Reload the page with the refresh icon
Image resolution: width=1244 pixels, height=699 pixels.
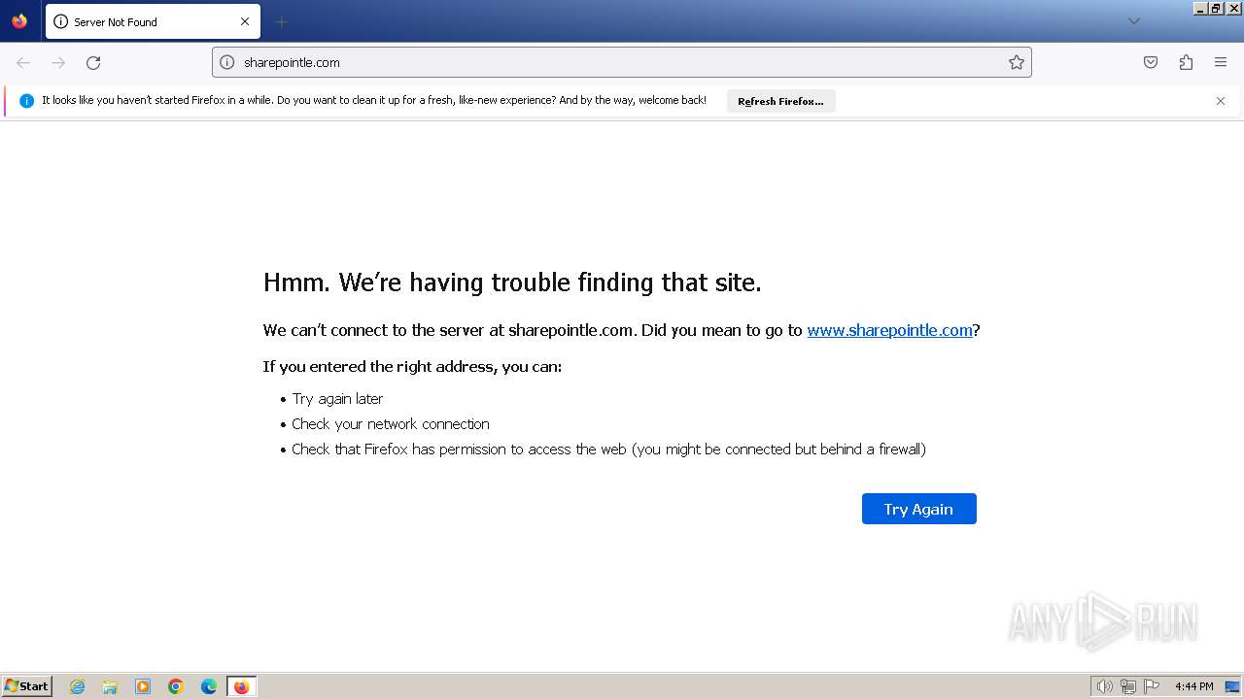[x=93, y=62]
